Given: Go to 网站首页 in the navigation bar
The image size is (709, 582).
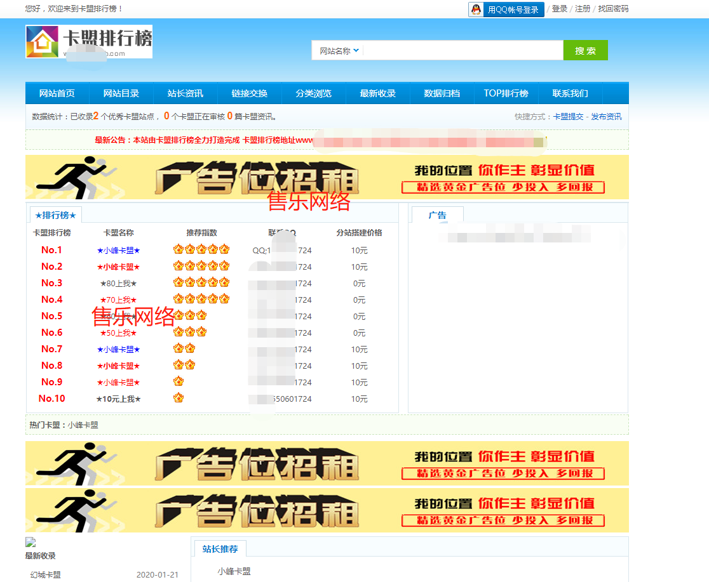Looking at the screenshot, I should tap(57, 93).
